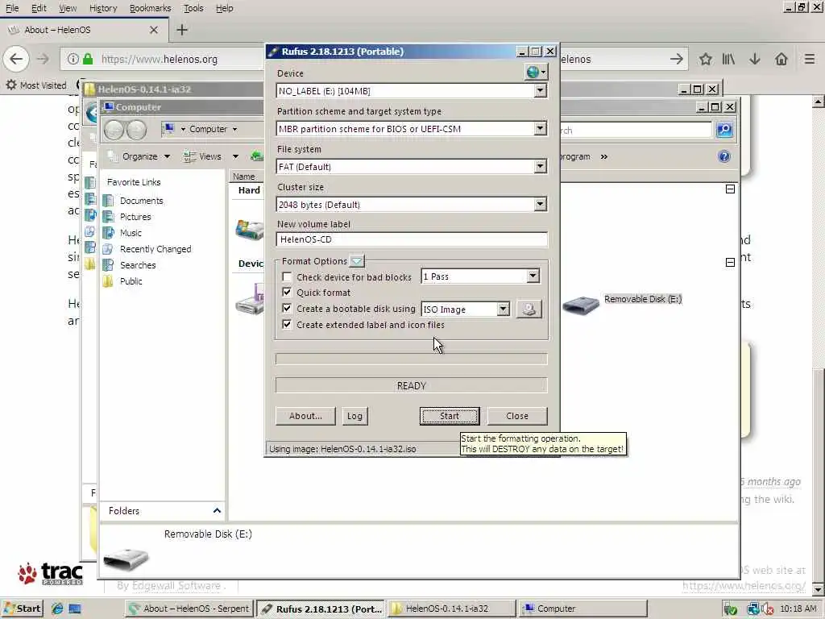This screenshot has width=825, height=619.
Task: Toggle Quick format checkbox
Action: pyautogui.click(x=287, y=292)
